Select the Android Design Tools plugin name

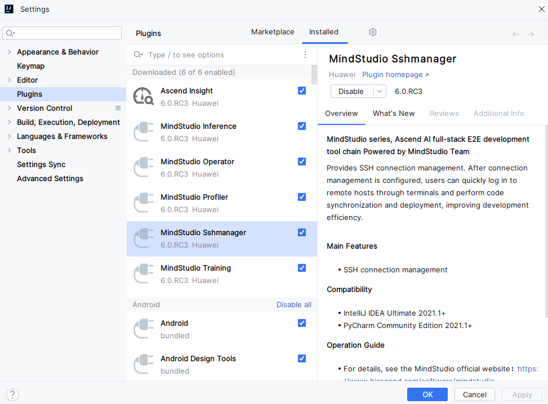198,358
